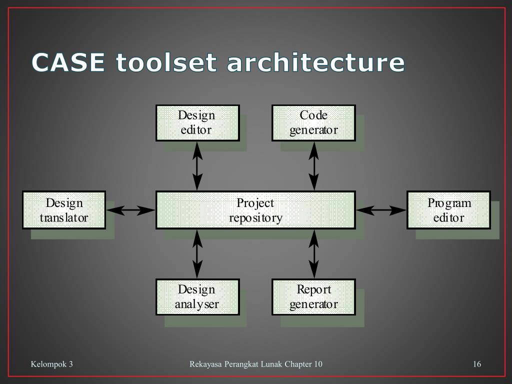Select the "Design translator" box
Image resolution: width=512 pixels, height=384 pixels.
click(64, 210)
